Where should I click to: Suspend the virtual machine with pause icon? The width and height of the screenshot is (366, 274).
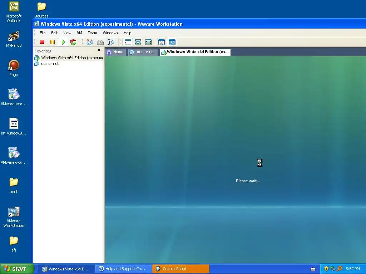coord(53,42)
